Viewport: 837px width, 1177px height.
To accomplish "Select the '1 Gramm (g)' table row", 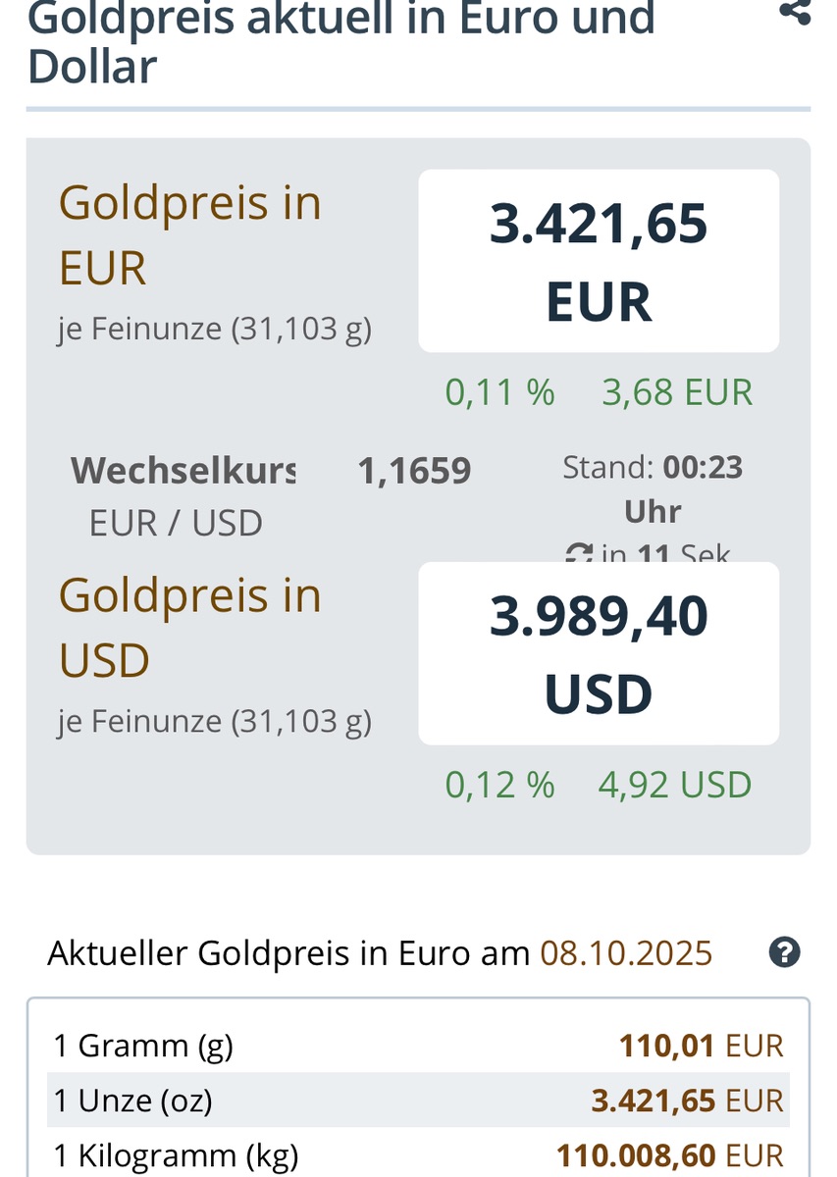I will (x=418, y=1046).
